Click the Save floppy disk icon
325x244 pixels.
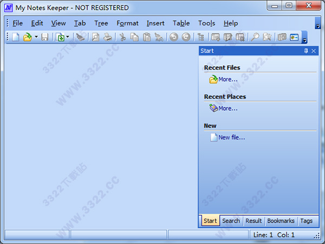pos(45,37)
